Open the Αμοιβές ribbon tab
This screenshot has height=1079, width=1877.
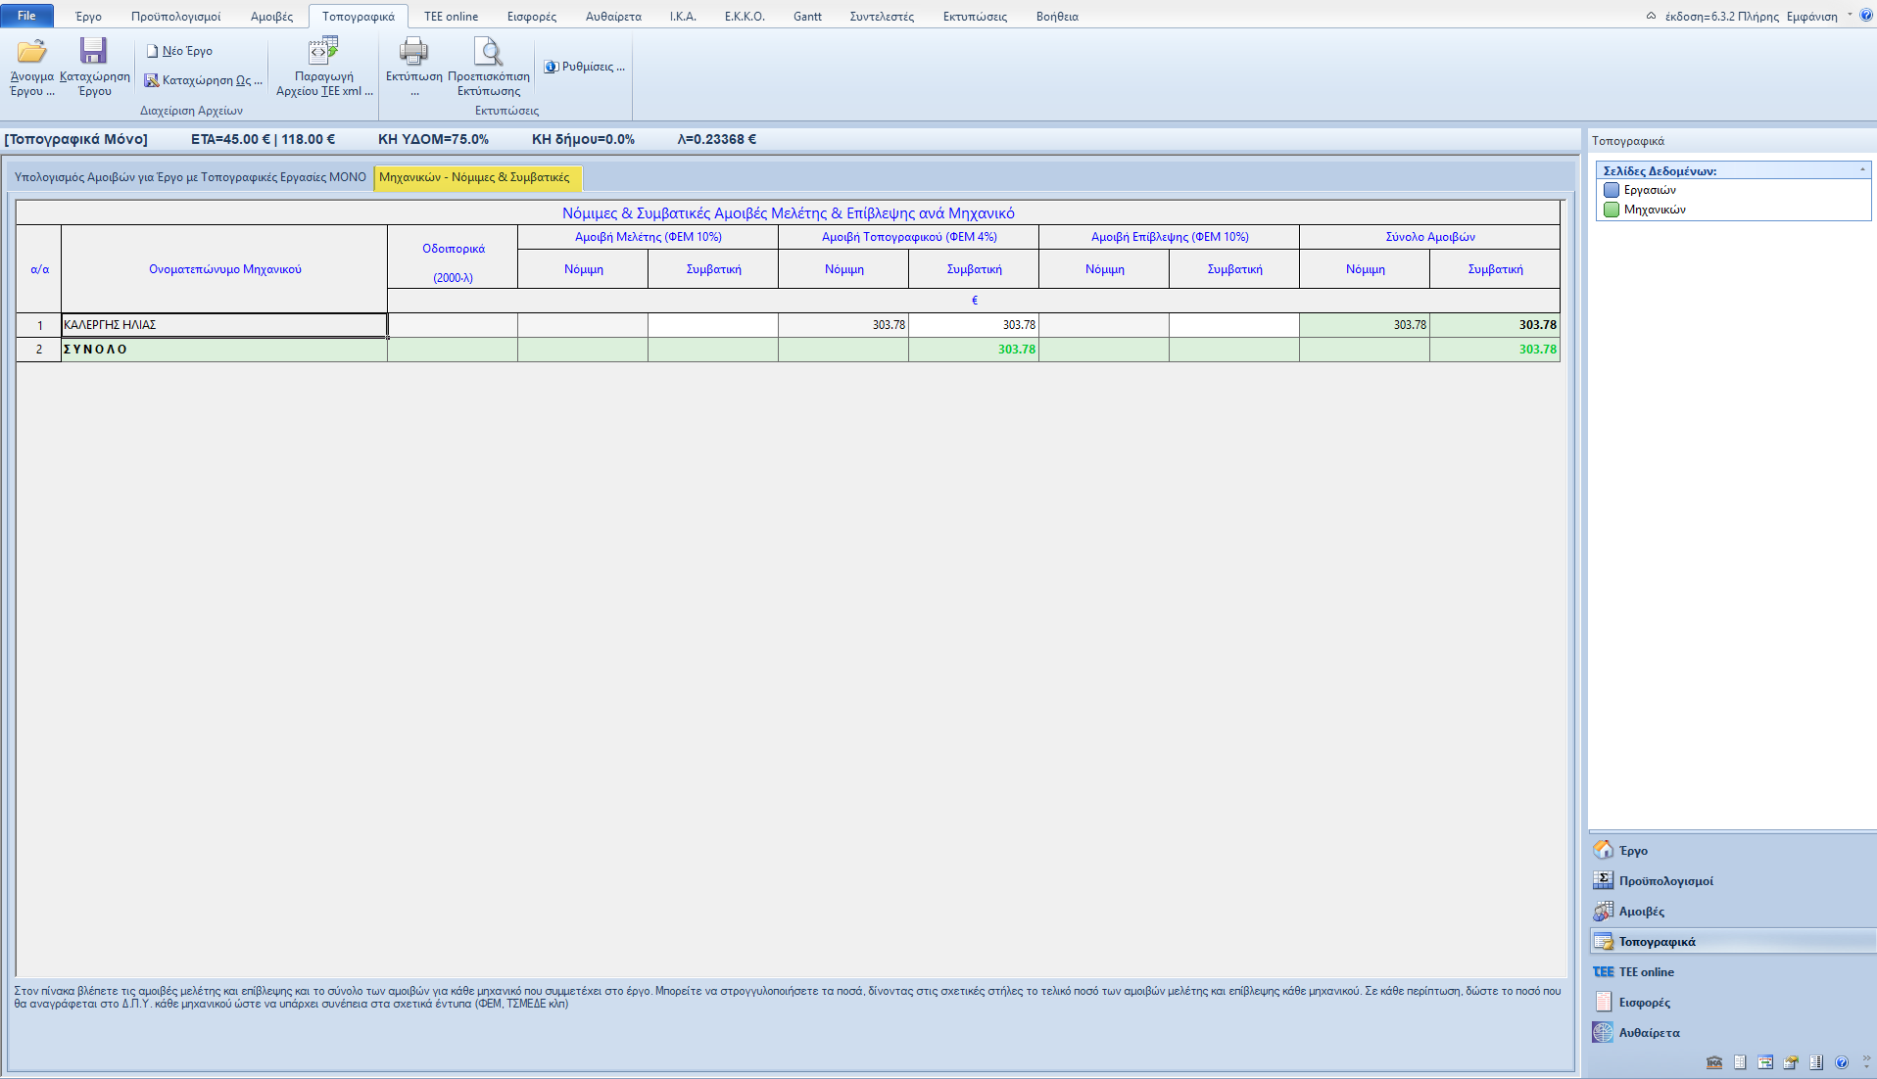pos(271,17)
